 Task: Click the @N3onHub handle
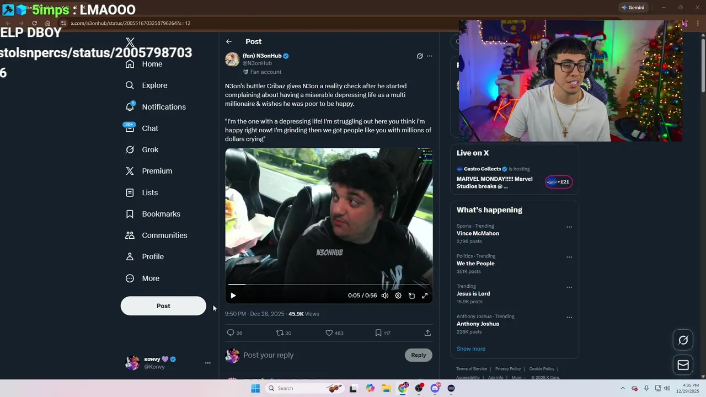[x=257, y=63]
